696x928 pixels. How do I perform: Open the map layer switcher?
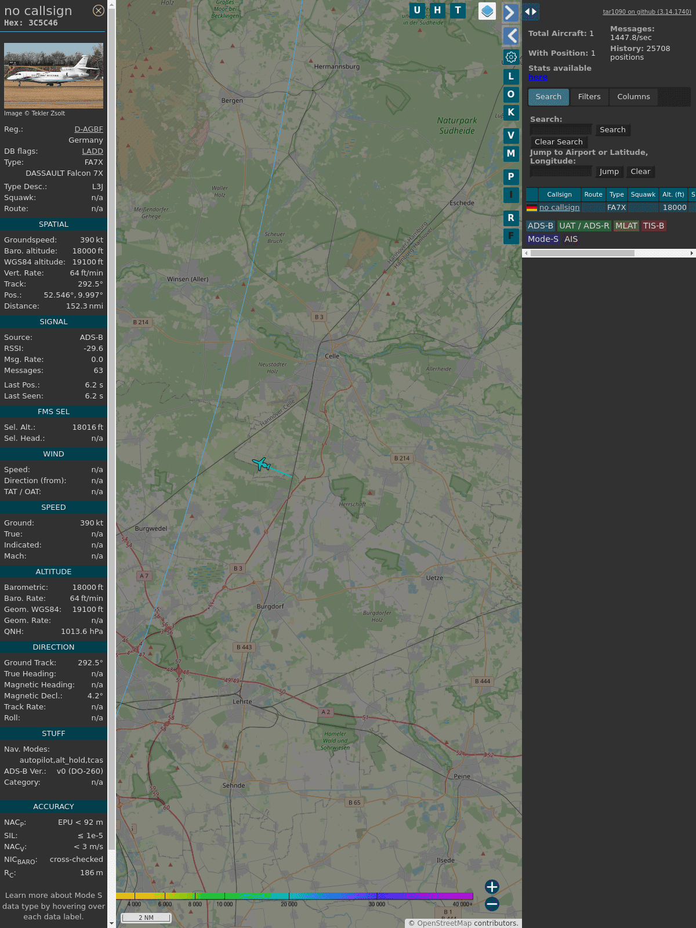[x=487, y=11]
